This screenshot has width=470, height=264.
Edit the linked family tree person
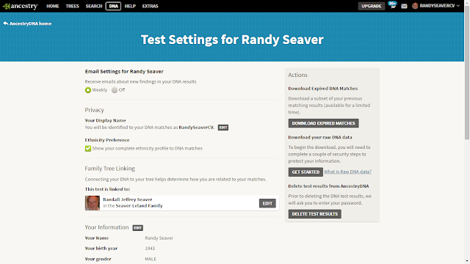pos(267,203)
